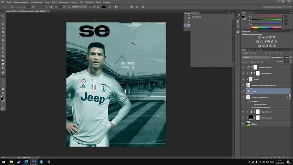
Task: Hide the bottom Слой 1 photo layer
Action: tap(243, 124)
